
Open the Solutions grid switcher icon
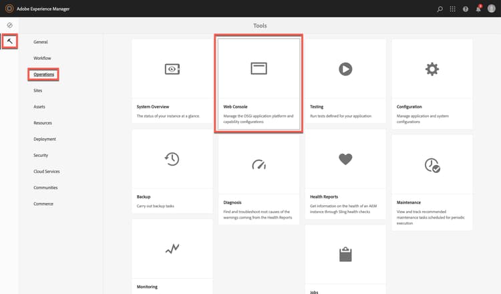[x=452, y=9]
